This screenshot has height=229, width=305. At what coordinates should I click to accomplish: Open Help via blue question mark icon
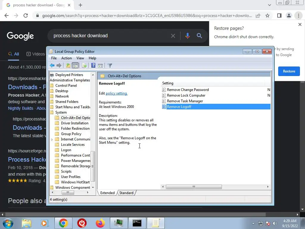point(93,65)
